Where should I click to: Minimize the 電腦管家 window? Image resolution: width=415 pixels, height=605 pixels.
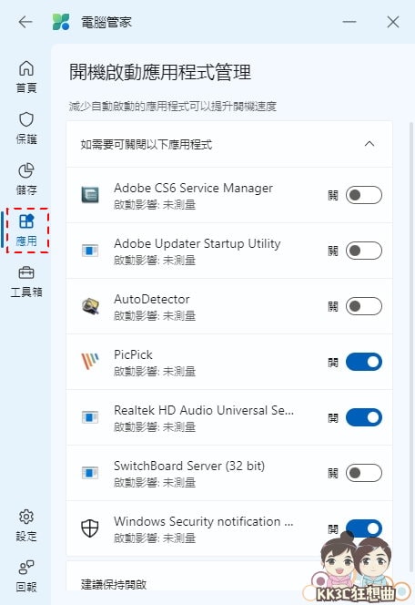click(349, 22)
